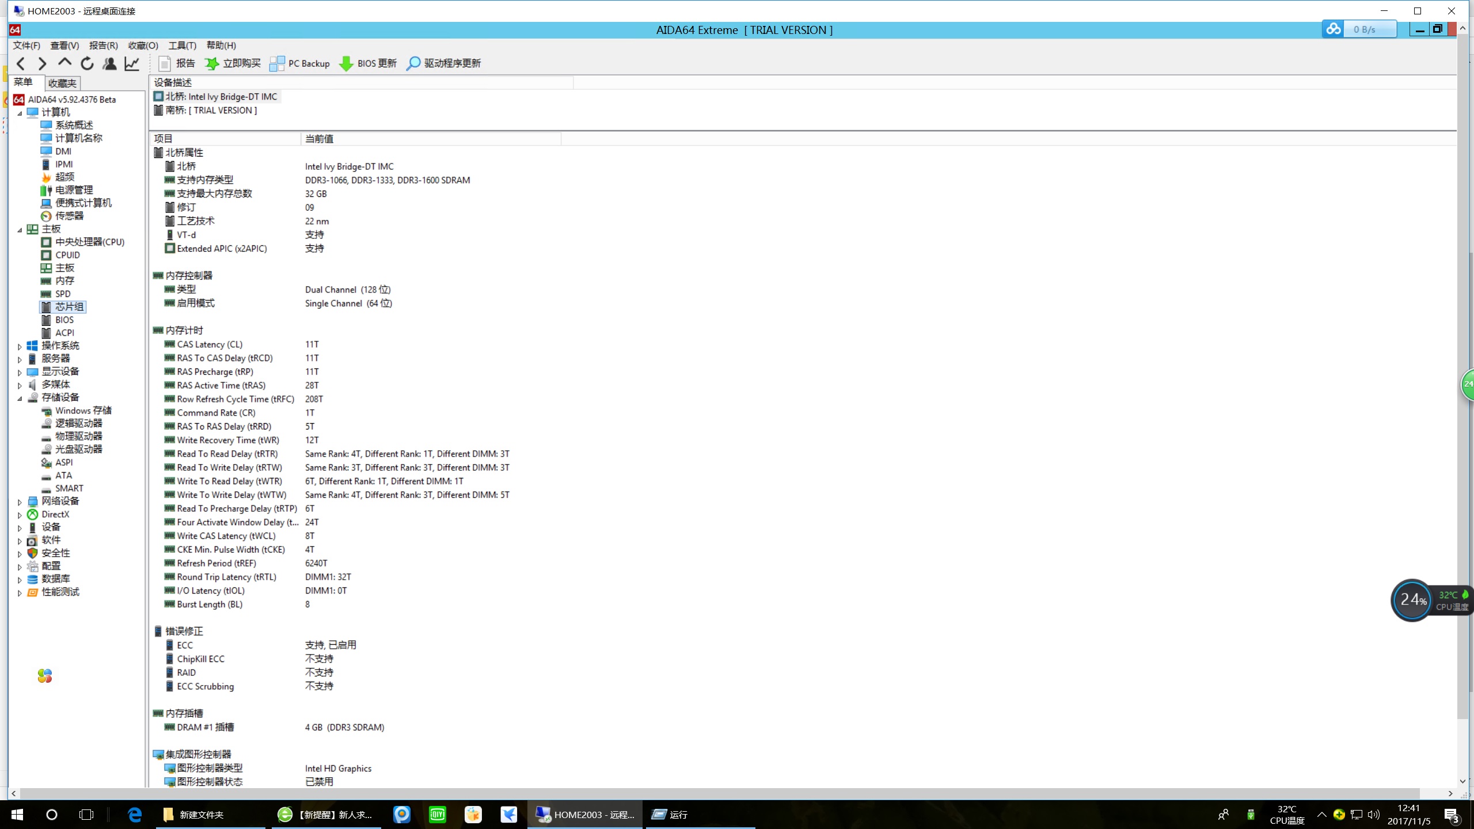The image size is (1474, 829).
Task: Select 系统概述 in the tree
Action: [x=74, y=125]
